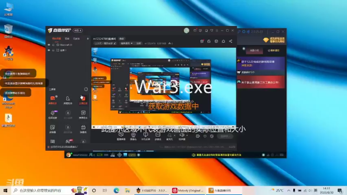The height and width of the screenshot is (195, 347).
Task: Start recording with the camcorder icon
Action: (x=198, y=136)
